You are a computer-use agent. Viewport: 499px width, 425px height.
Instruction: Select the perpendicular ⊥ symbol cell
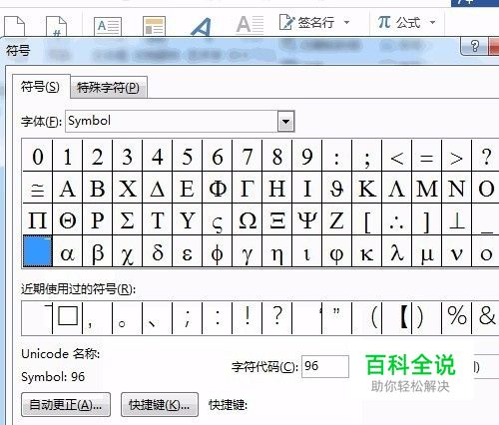coord(456,220)
